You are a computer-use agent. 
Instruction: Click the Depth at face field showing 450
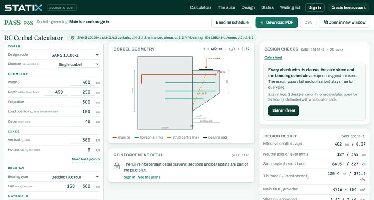[x=55, y=92]
